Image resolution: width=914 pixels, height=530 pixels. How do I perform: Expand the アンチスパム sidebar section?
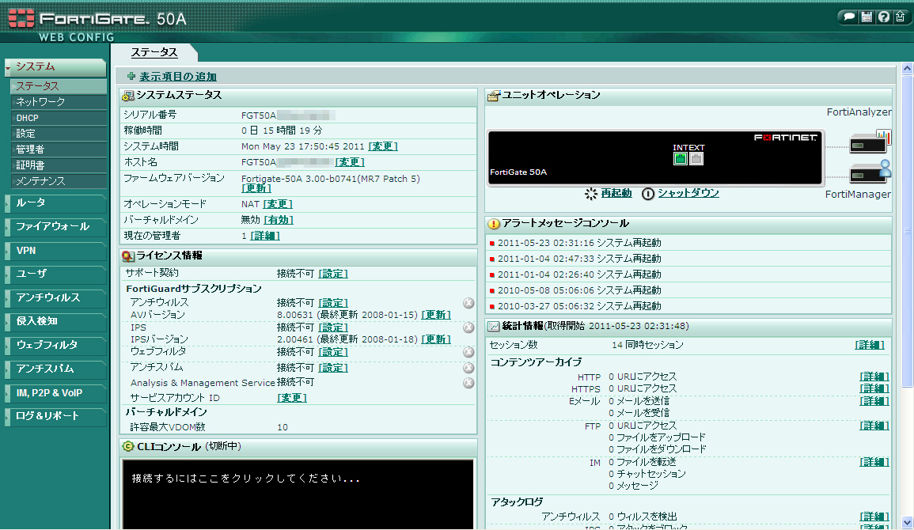pos(55,369)
